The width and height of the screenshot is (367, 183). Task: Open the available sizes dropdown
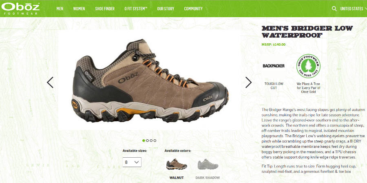click(132, 162)
